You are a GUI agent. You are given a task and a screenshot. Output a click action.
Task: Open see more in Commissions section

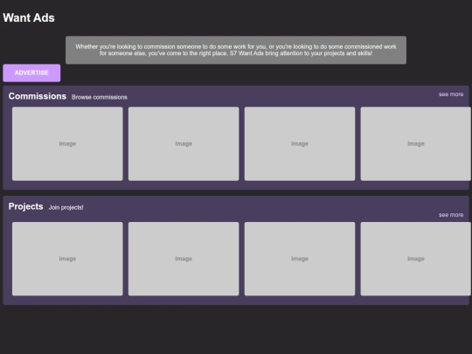[x=451, y=94]
